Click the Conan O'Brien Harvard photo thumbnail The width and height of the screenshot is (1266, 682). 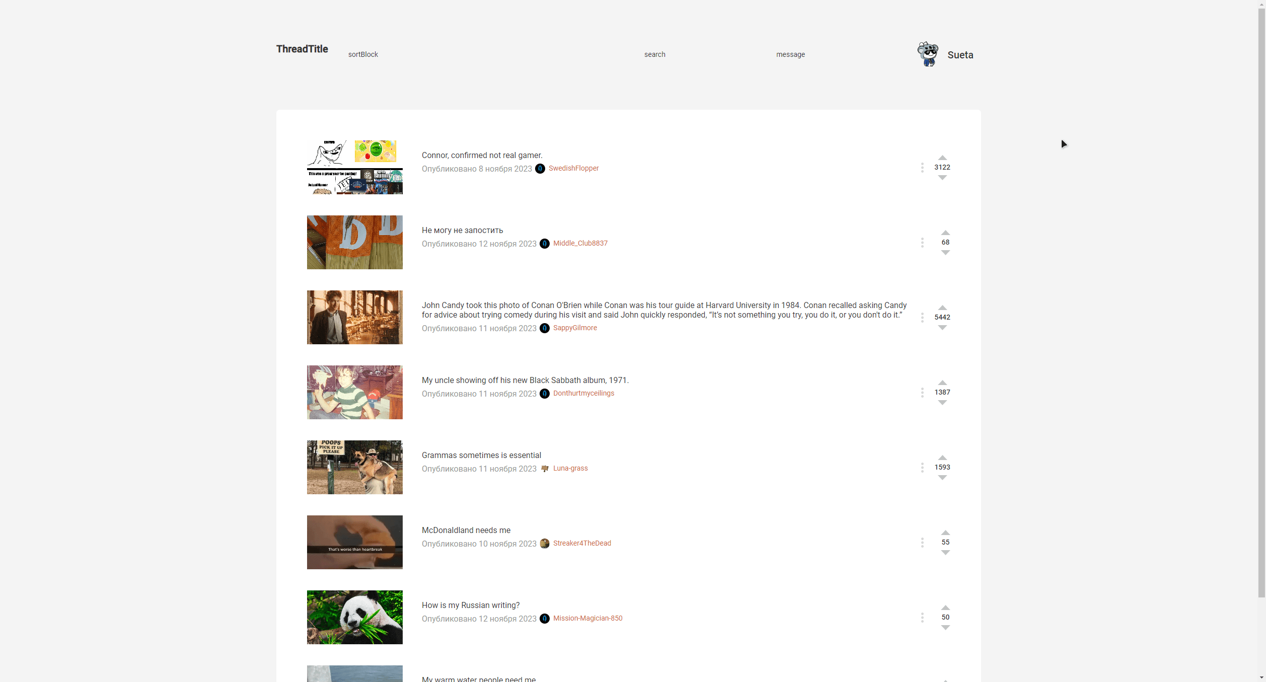pos(354,317)
